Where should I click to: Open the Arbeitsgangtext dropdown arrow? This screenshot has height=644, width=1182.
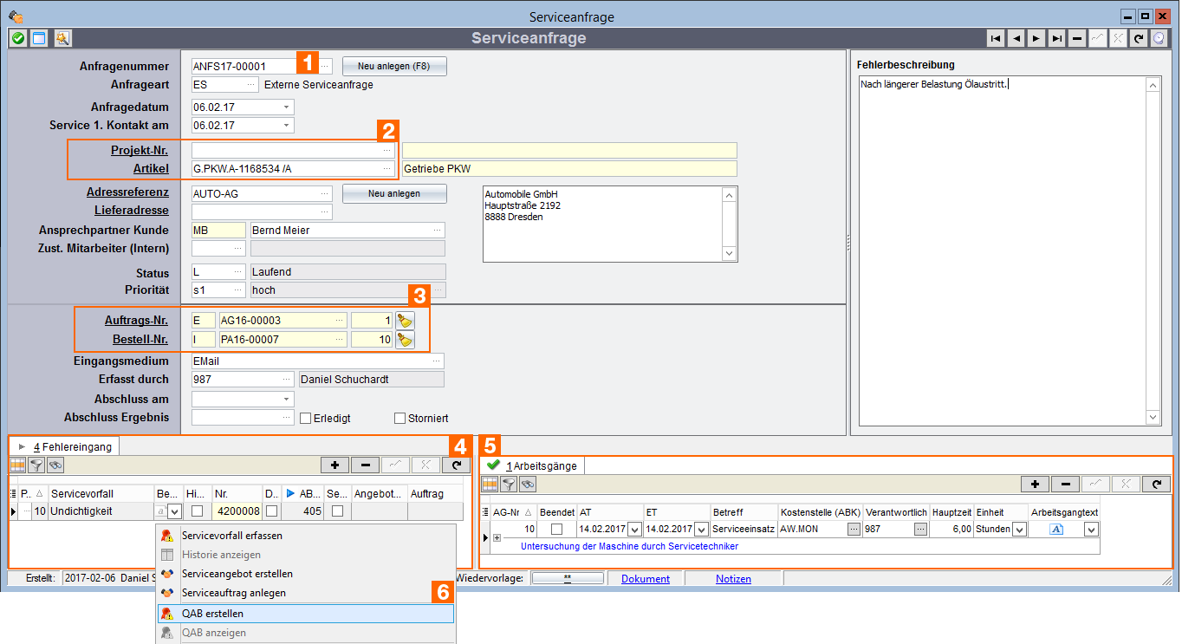click(x=1091, y=530)
